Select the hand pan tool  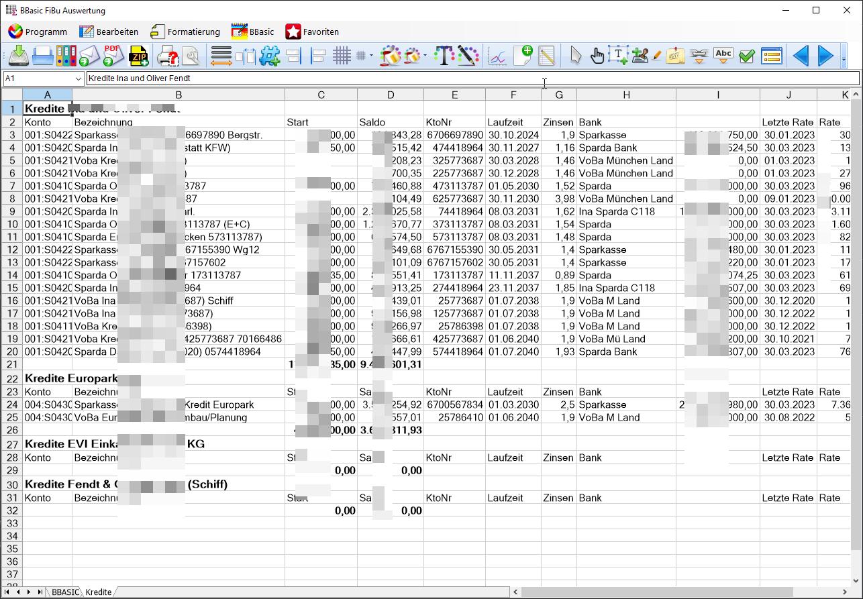597,56
